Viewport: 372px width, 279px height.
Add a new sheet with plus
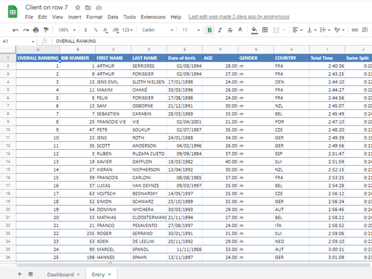coord(20,274)
